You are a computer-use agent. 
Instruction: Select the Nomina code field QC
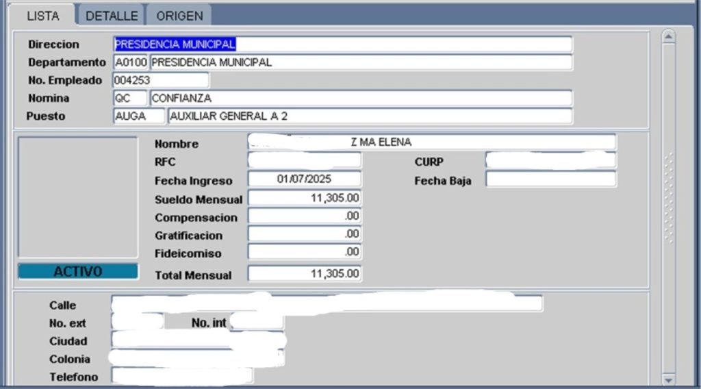130,98
